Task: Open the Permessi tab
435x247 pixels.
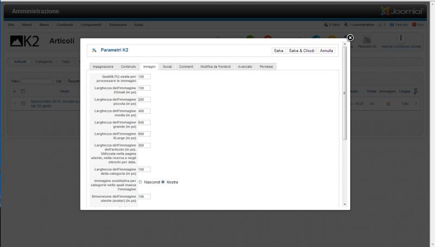Action: pos(266,66)
